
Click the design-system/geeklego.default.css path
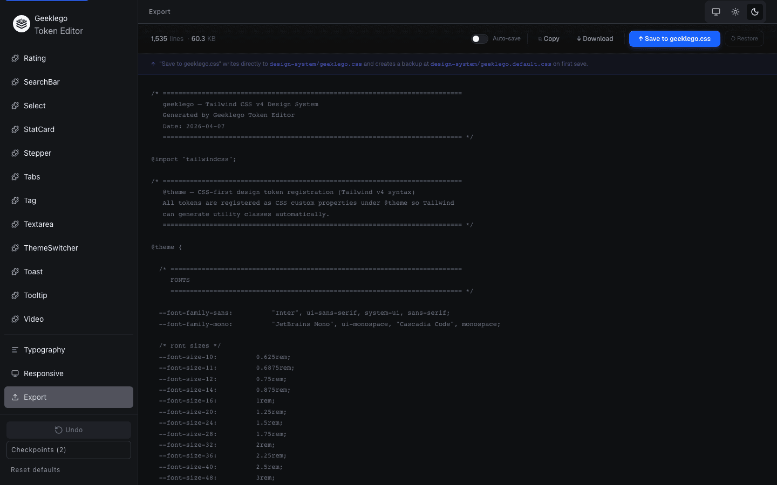[490, 64]
